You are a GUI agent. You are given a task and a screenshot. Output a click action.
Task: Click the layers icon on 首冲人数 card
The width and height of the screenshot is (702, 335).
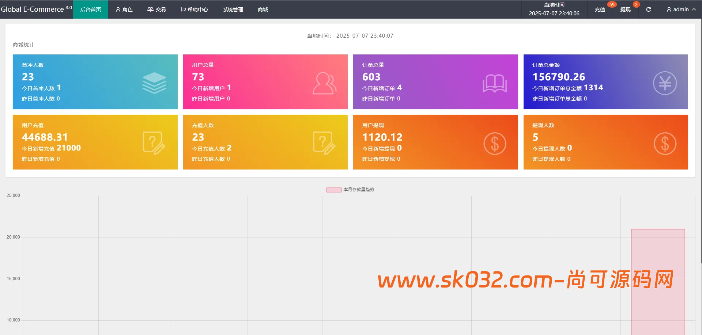point(154,83)
